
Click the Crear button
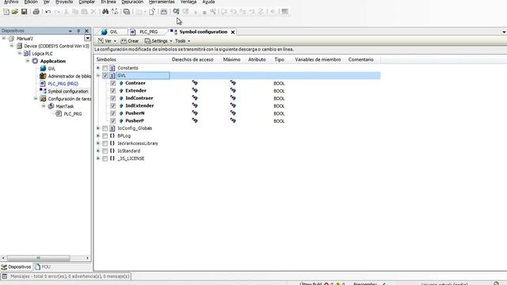(x=130, y=41)
